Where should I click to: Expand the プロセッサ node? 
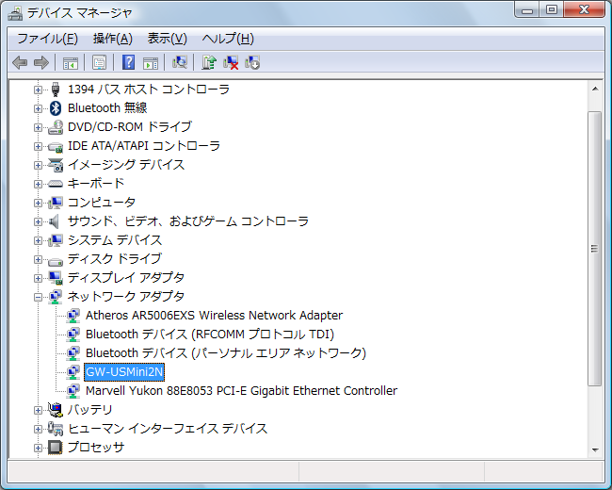tap(38, 448)
